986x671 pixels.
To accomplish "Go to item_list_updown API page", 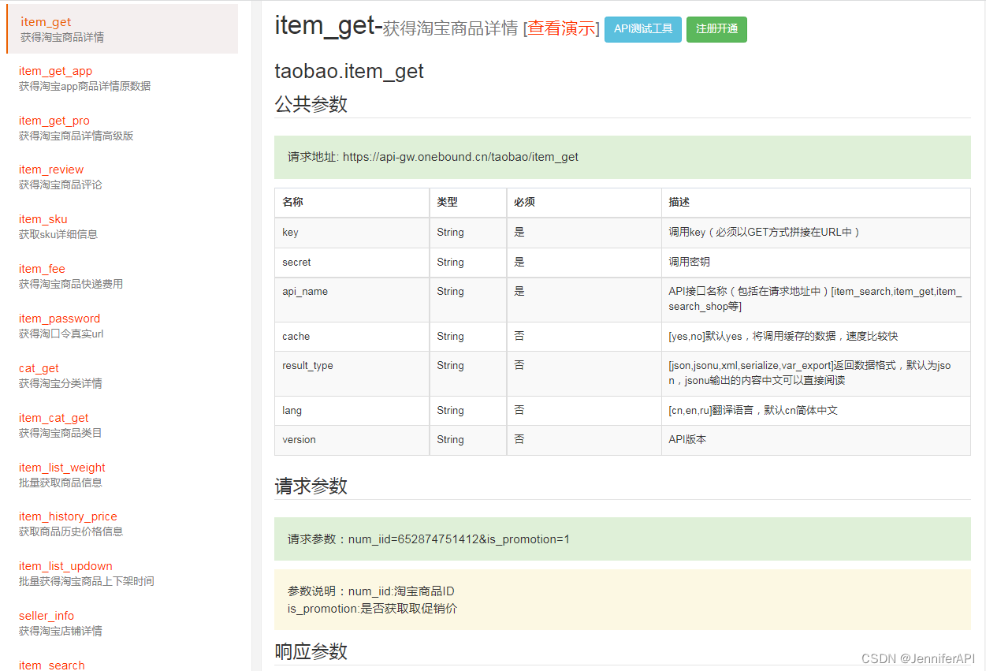I will (x=65, y=566).
